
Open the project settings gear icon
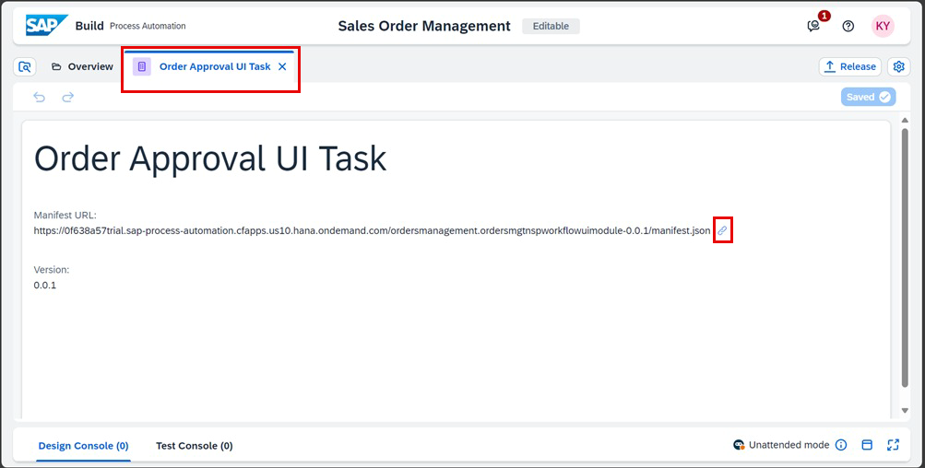click(x=898, y=66)
